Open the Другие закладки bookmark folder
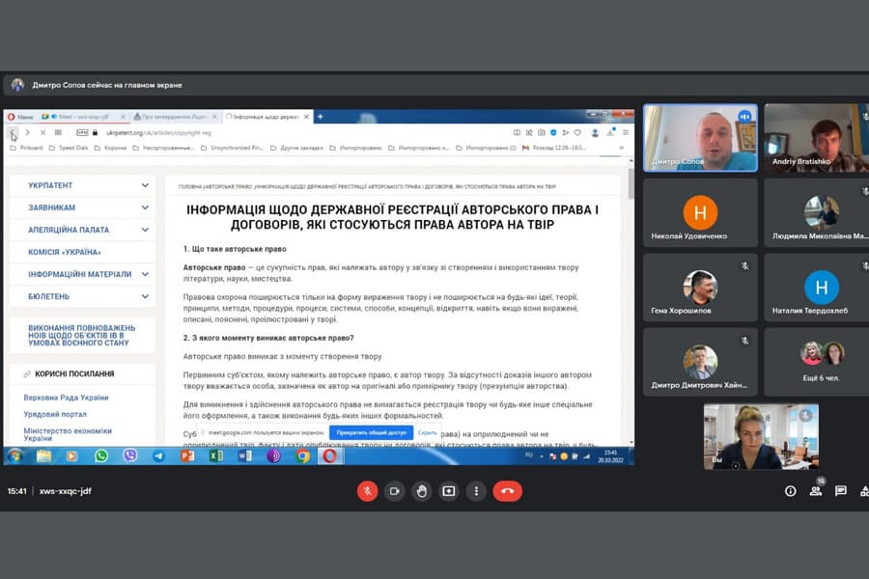Image resolution: width=869 pixels, height=579 pixels. (x=296, y=148)
